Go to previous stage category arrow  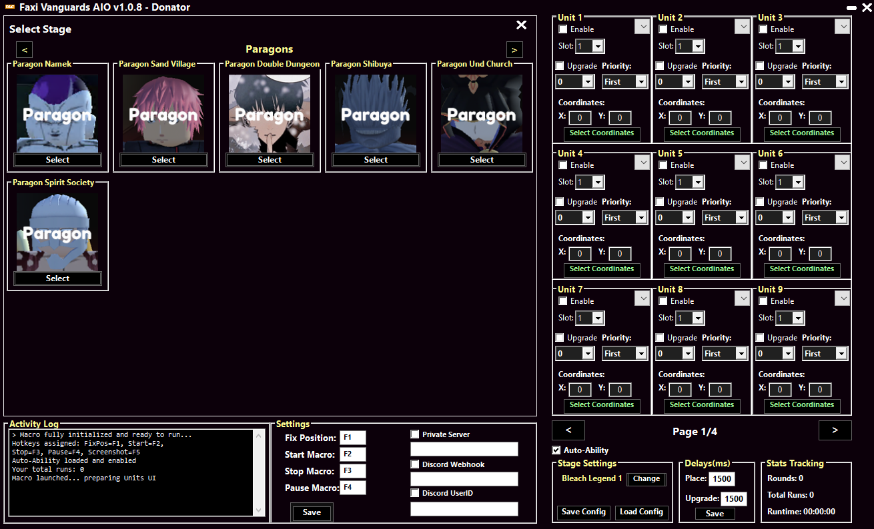coord(24,49)
